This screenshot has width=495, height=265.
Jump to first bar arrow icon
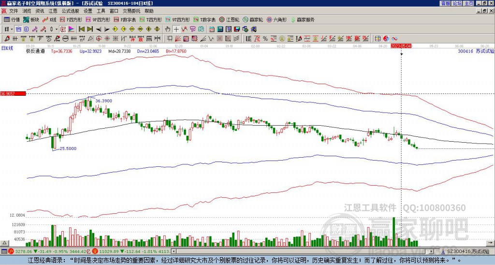82,29
